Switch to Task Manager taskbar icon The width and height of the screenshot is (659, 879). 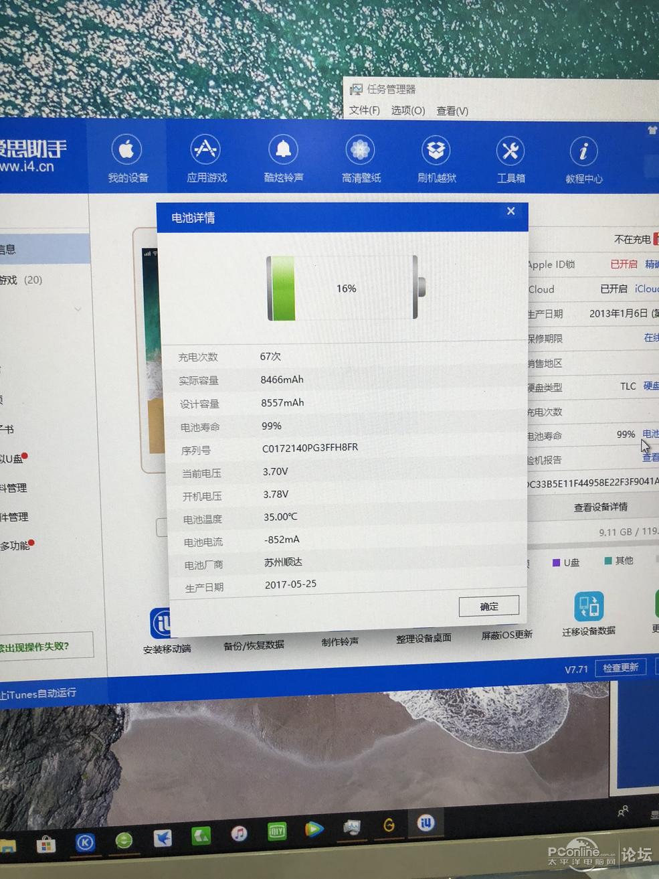point(352,827)
